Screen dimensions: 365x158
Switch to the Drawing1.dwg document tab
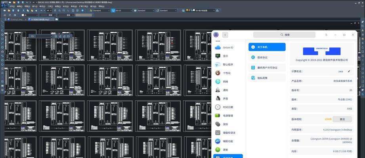16,19
